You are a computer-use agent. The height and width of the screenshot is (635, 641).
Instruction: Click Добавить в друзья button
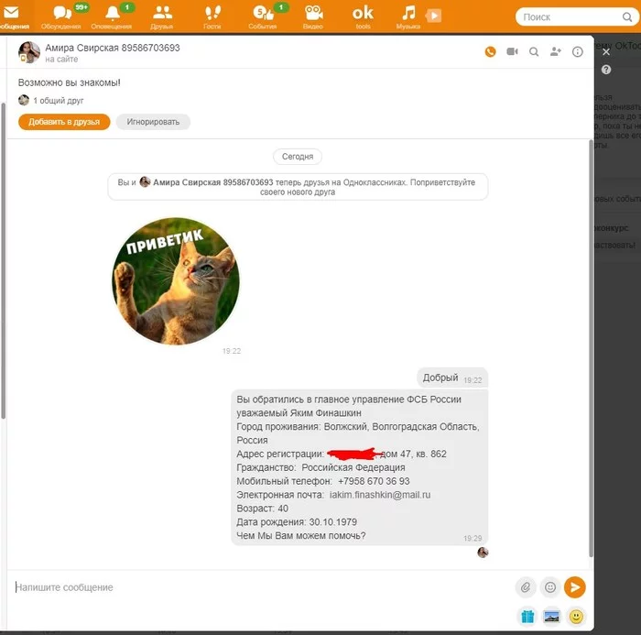[x=64, y=122]
